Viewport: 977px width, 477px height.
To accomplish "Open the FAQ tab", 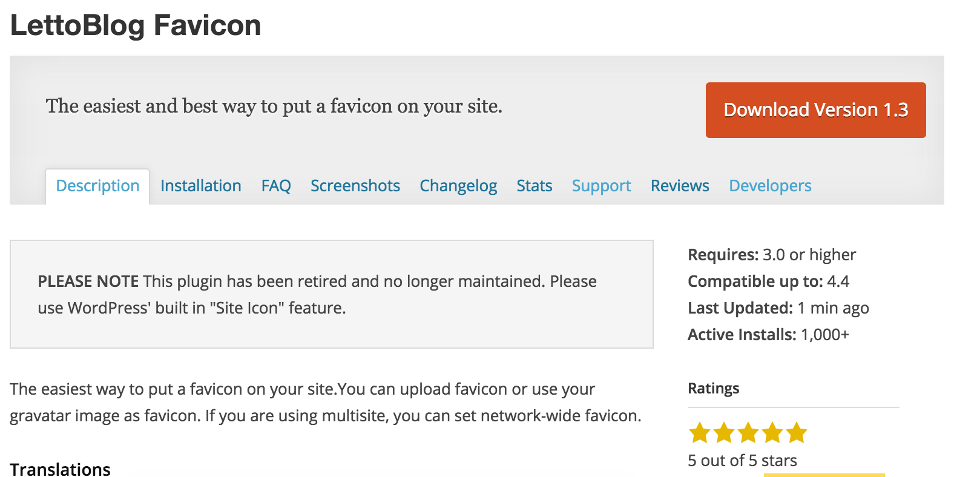I will click(x=276, y=186).
